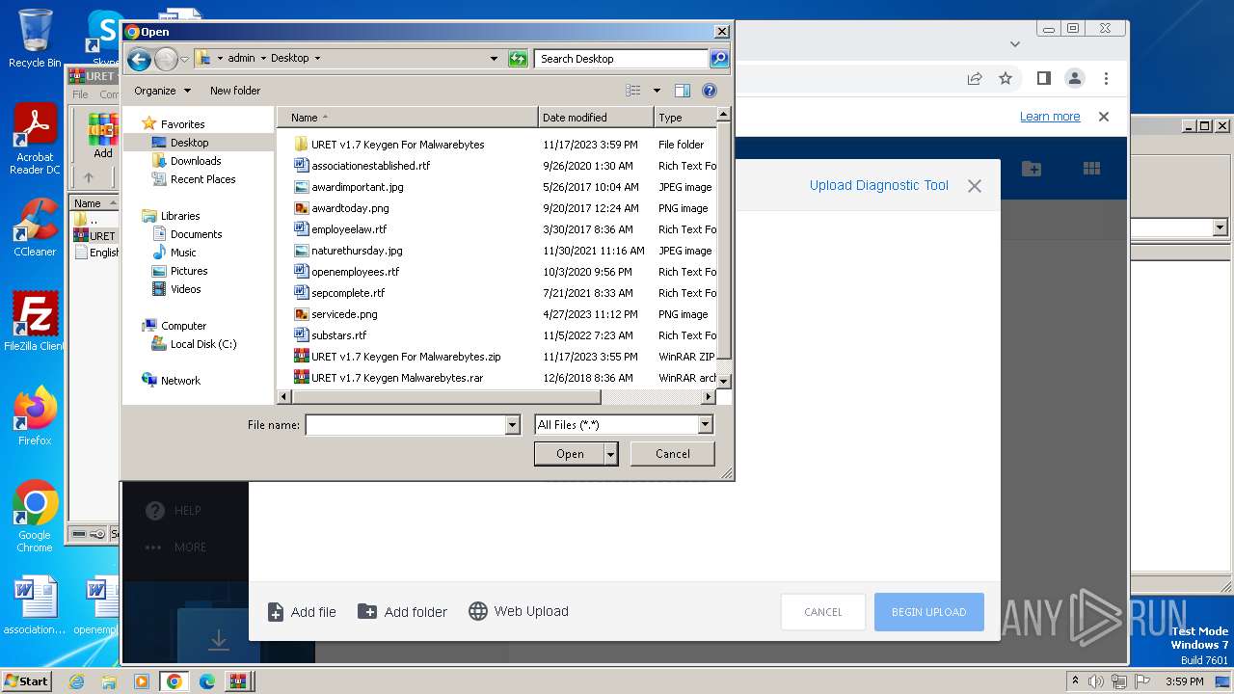Expand the view options dropdown arrow
Screen dimensions: 1234x694
657,91
